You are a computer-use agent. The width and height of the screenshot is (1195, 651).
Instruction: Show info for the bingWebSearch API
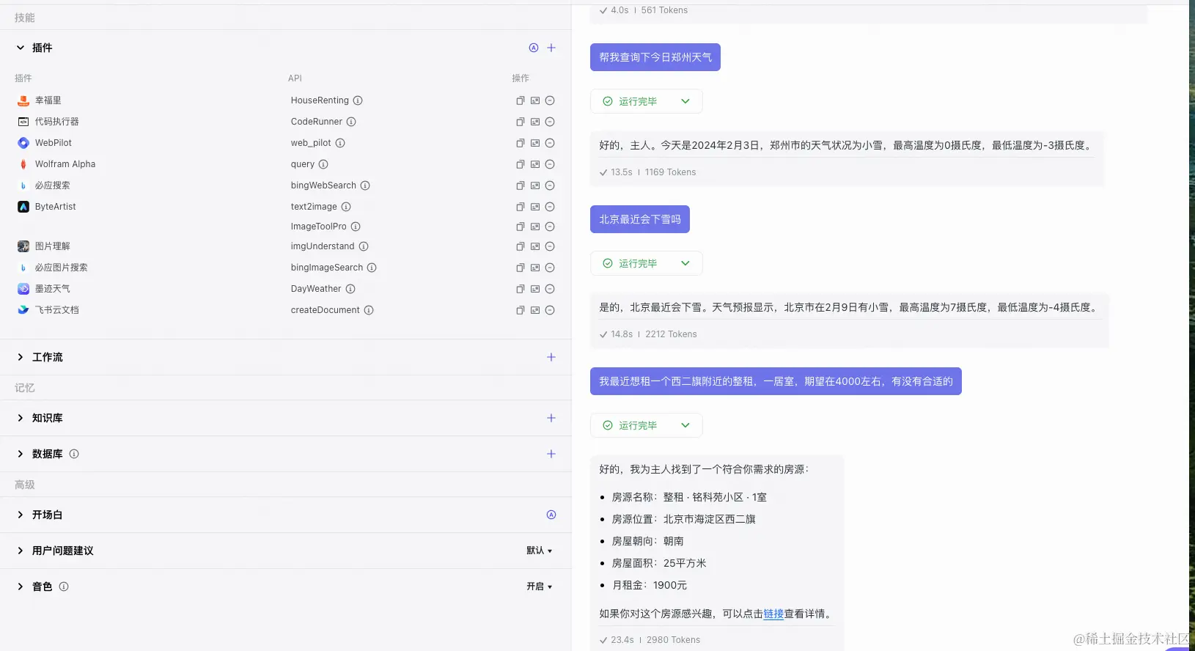(x=365, y=185)
